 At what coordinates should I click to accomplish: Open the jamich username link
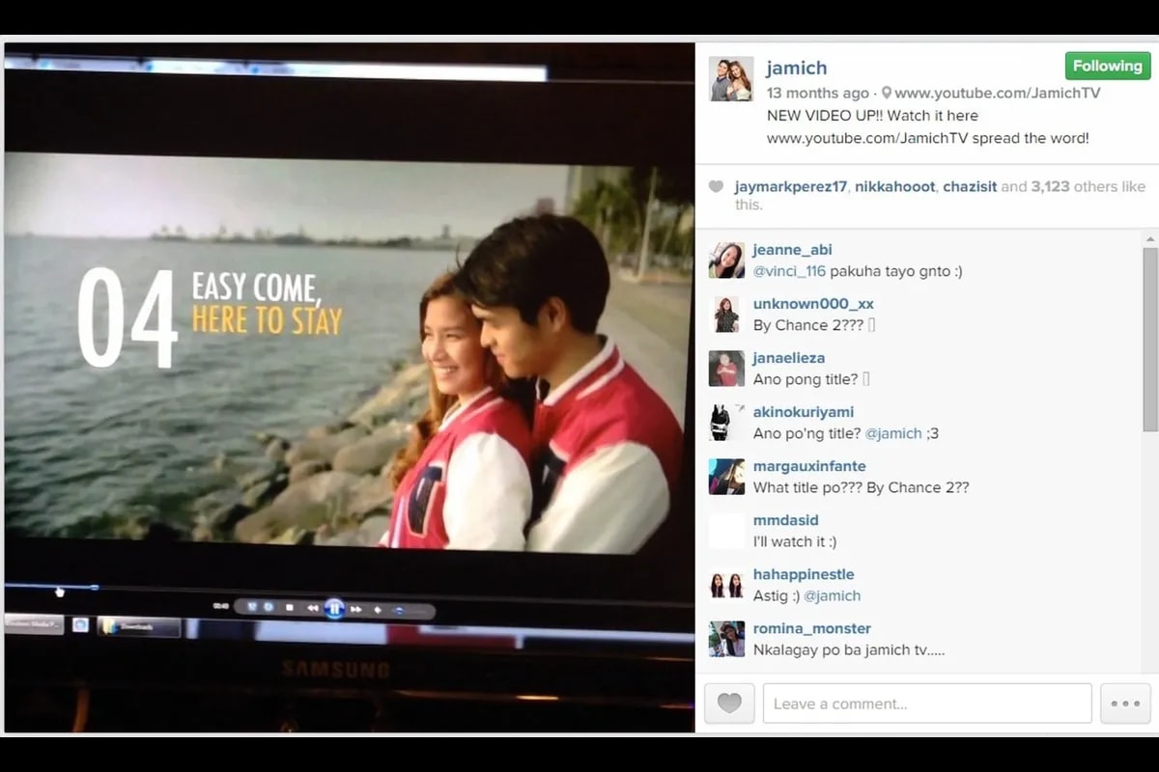click(x=797, y=68)
